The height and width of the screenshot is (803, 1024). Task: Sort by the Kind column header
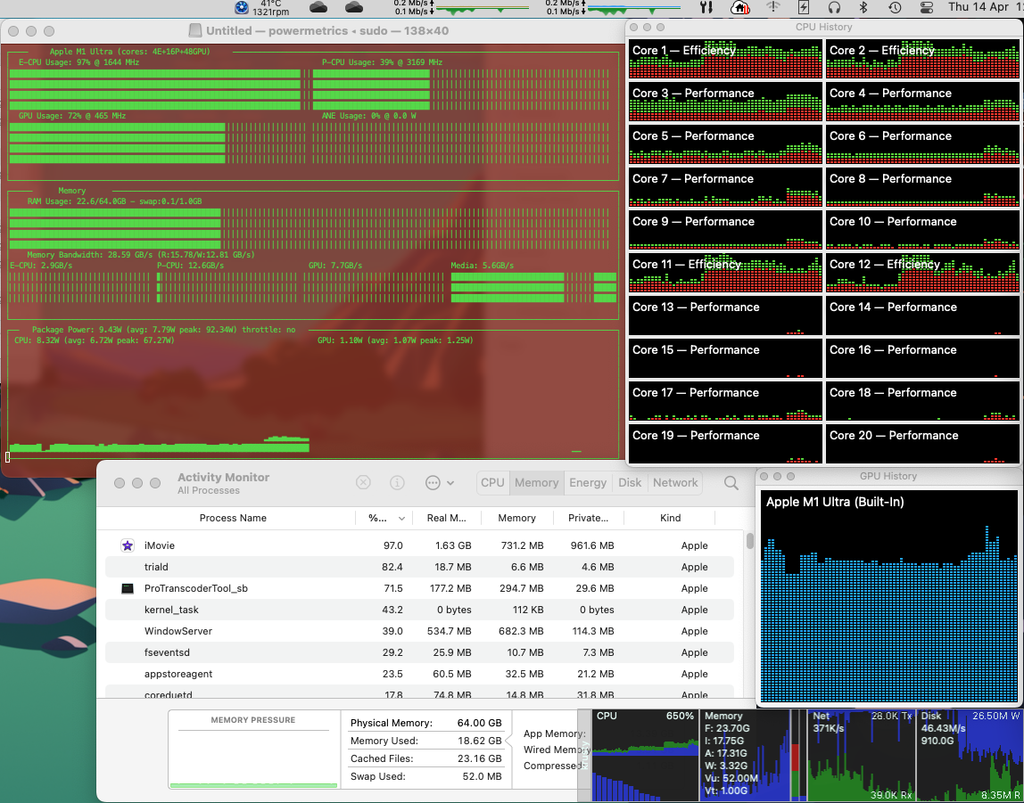pyautogui.click(x=670, y=518)
